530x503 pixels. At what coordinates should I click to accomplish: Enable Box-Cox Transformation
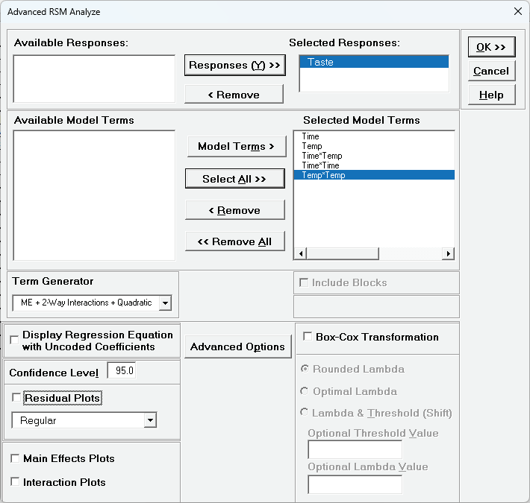click(x=308, y=337)
